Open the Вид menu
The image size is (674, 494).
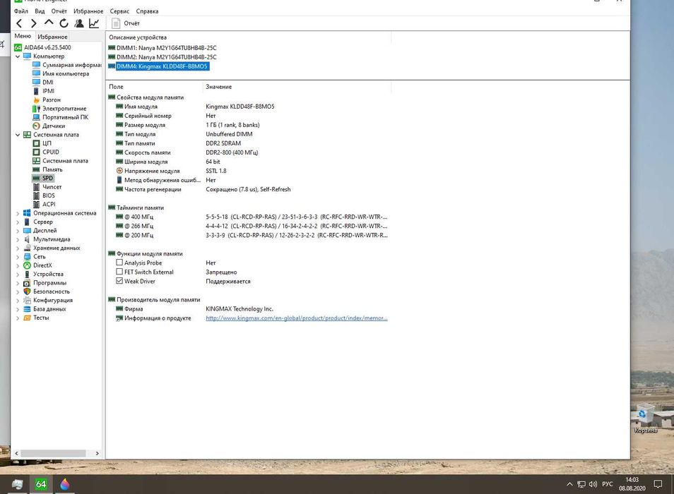(x=40, y=11)
